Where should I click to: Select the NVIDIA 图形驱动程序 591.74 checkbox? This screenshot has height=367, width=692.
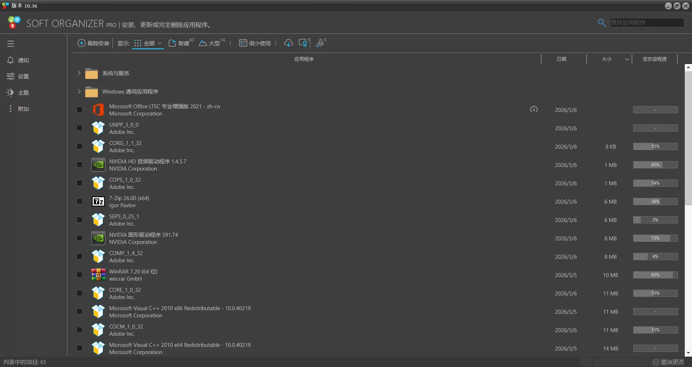click(80, 238)
